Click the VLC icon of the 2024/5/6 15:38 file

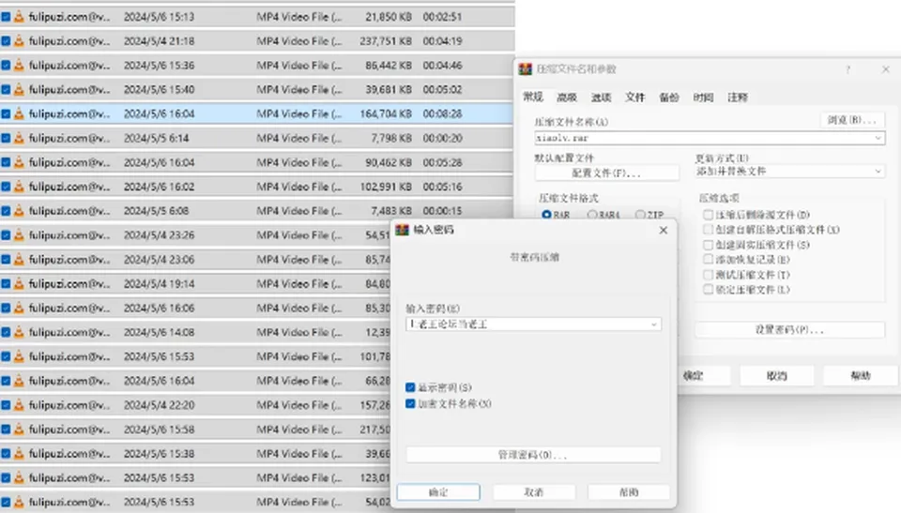[x=19, y=453]
